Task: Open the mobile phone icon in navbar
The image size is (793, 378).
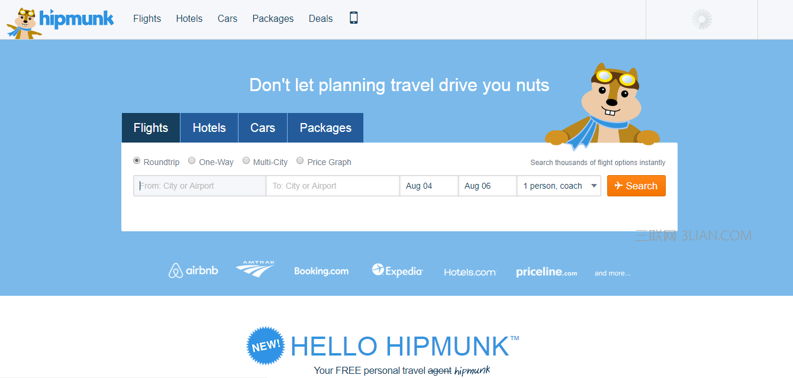Action: click(x=354, y=18)
